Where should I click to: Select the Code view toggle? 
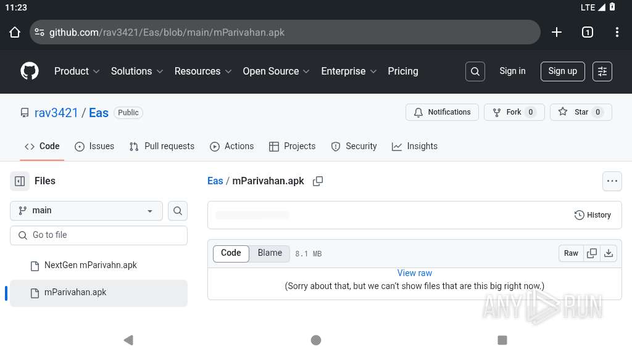pyautogui.click(x=231, y=253)
